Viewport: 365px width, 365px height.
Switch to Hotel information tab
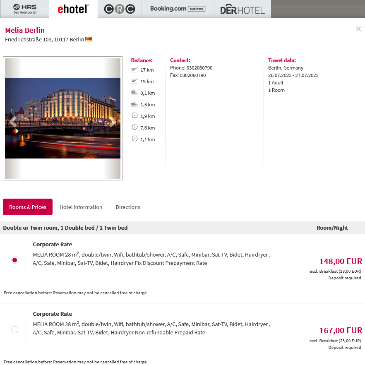[81, 207]
